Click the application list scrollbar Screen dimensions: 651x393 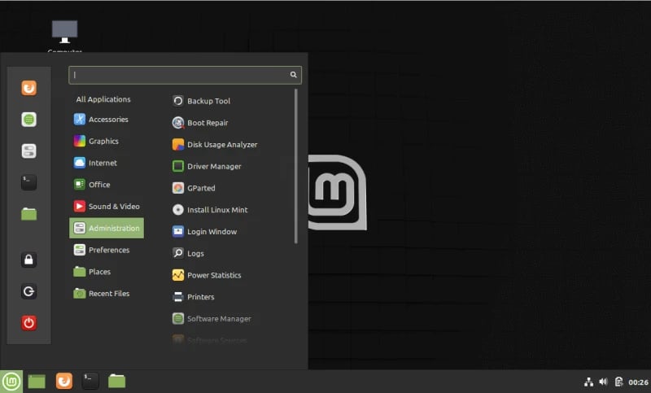pos(296,167)
